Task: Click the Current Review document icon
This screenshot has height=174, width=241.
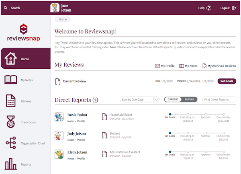Action: click(x=58, y=82)
